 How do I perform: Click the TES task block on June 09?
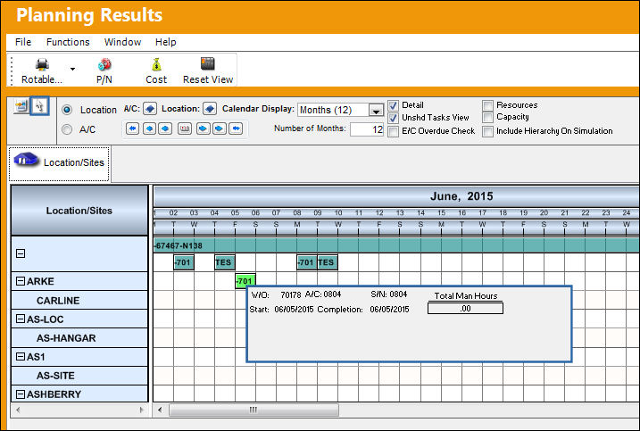(328, 262)
